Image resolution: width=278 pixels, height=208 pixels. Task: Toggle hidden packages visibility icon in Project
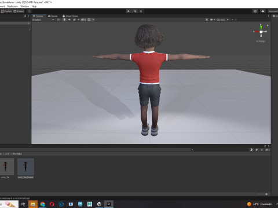268,150
